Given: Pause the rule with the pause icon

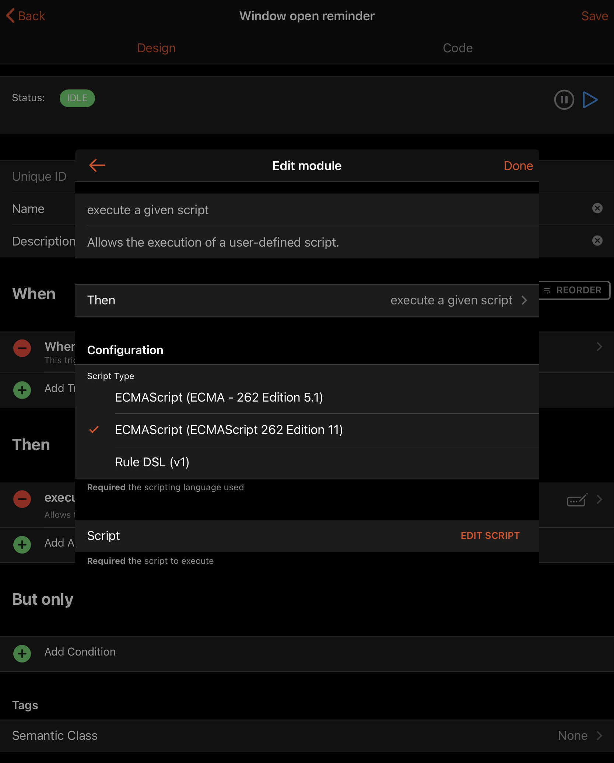Looking at the screenshot, I should coord(564,100).
